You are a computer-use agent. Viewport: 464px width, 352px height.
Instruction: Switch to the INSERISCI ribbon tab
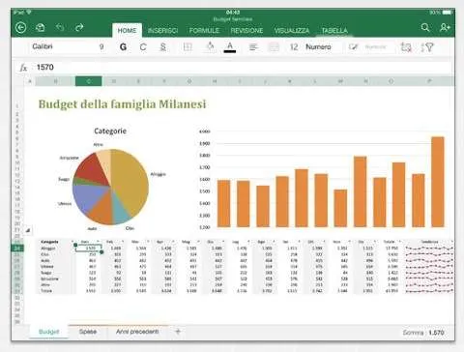pyautogui.click(x=162, y=31)
